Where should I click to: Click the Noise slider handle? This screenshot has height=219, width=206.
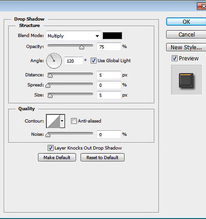[48, 135]
